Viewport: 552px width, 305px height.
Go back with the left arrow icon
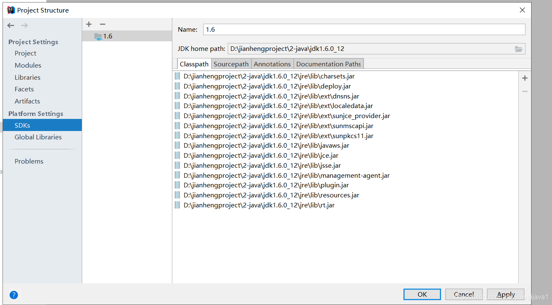(x=11, y=25)
